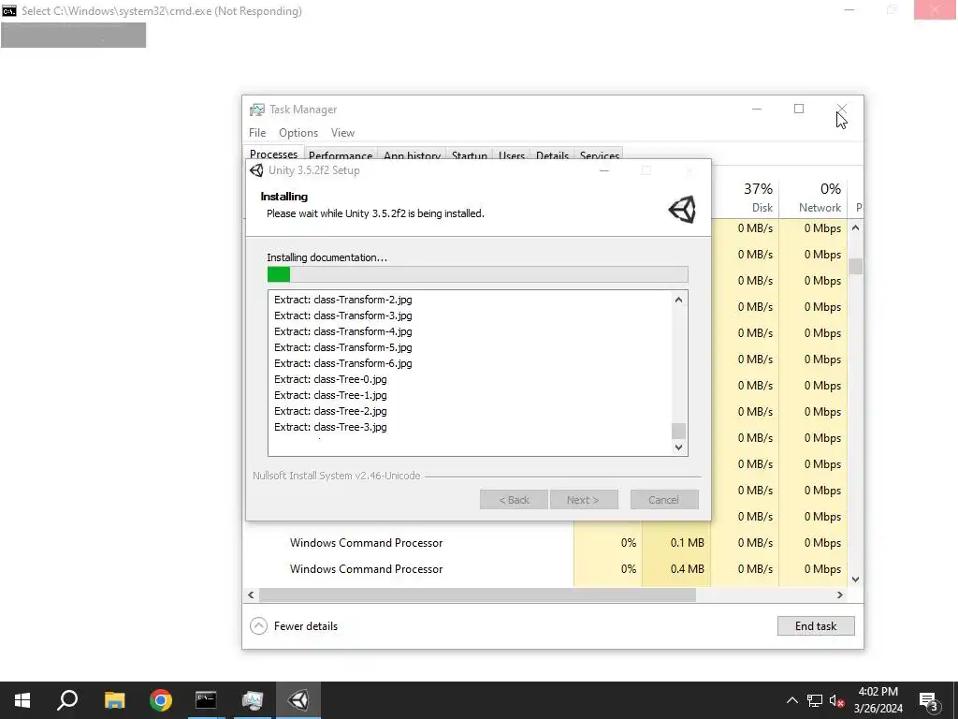Click Task Manager horizontal scrollbar thumb

477,594
